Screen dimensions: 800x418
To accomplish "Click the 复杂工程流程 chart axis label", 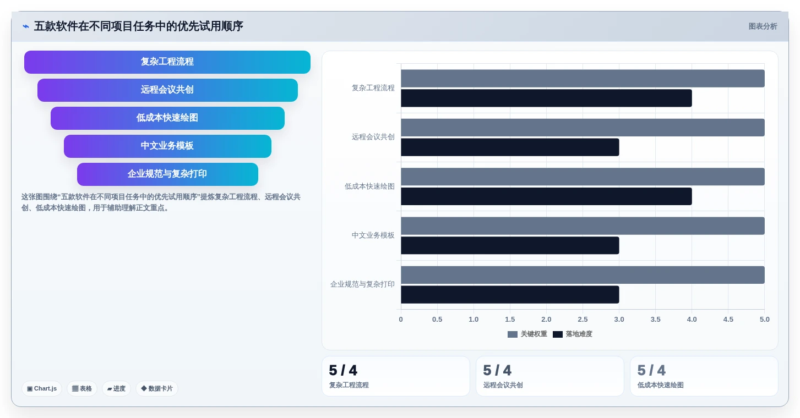I will click(373, 88).
